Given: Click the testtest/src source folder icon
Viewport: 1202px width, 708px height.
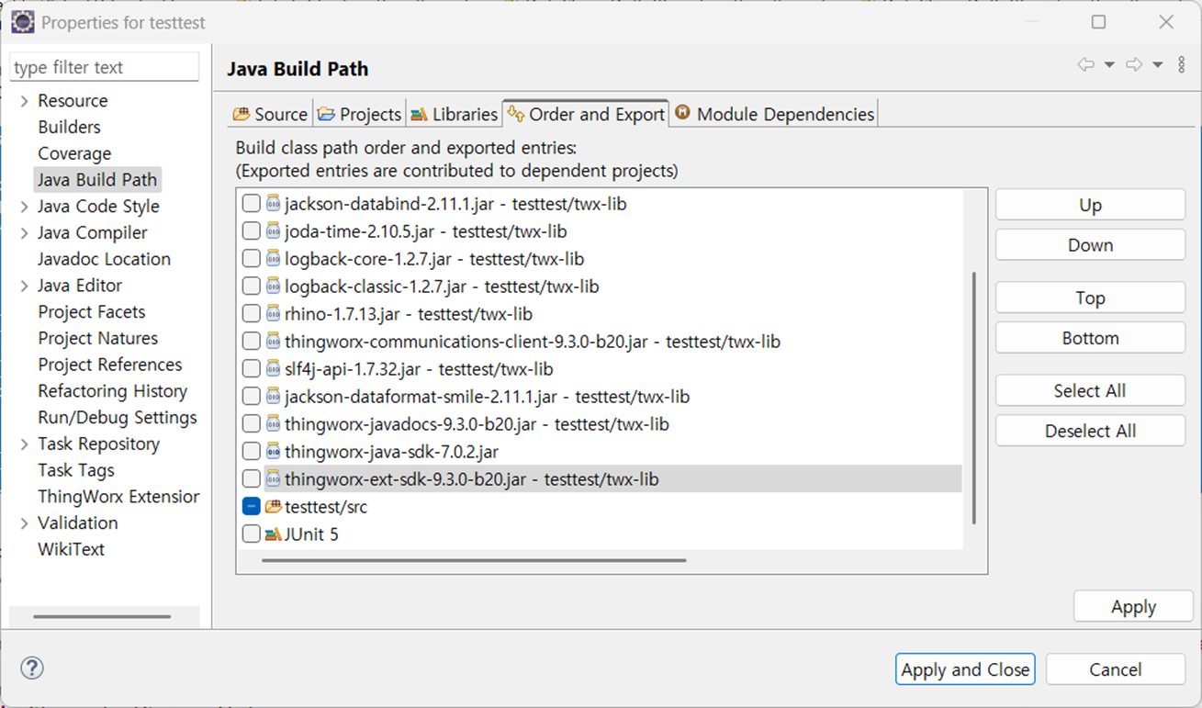Looking at the screenshot, I should point(274,506).
